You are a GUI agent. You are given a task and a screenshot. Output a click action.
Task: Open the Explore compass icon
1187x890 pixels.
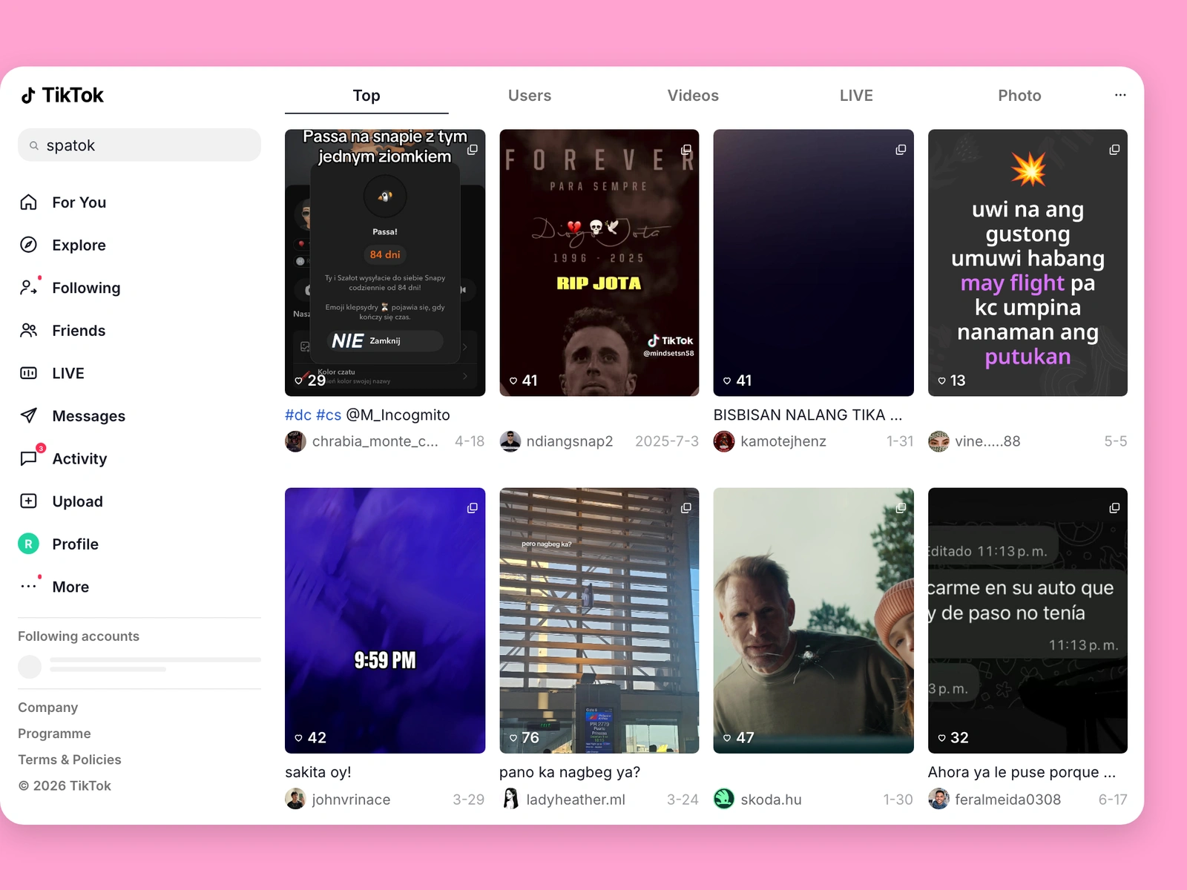[28, 245]
